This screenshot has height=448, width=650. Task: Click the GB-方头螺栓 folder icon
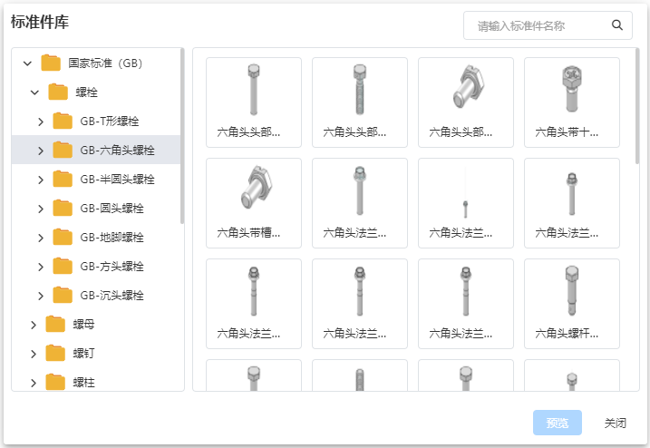[x=63, y=267]
